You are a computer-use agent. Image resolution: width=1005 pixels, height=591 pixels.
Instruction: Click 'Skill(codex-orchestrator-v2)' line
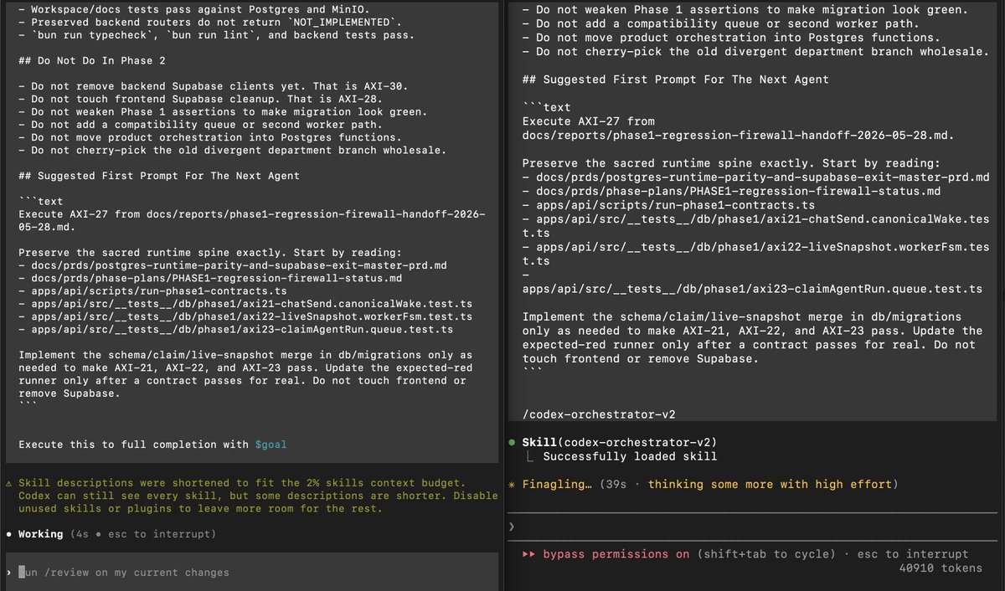click(x=620, y=442)
